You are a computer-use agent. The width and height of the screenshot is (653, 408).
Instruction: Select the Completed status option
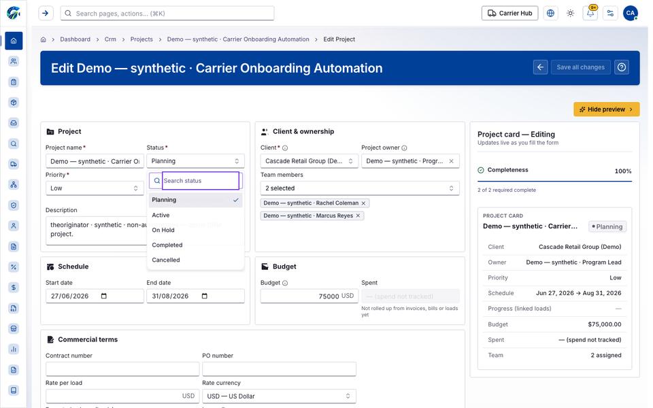[x=195, y=245]
